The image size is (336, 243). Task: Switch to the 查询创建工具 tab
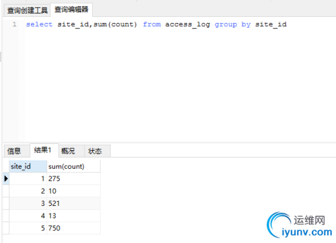tap(27, 10)
